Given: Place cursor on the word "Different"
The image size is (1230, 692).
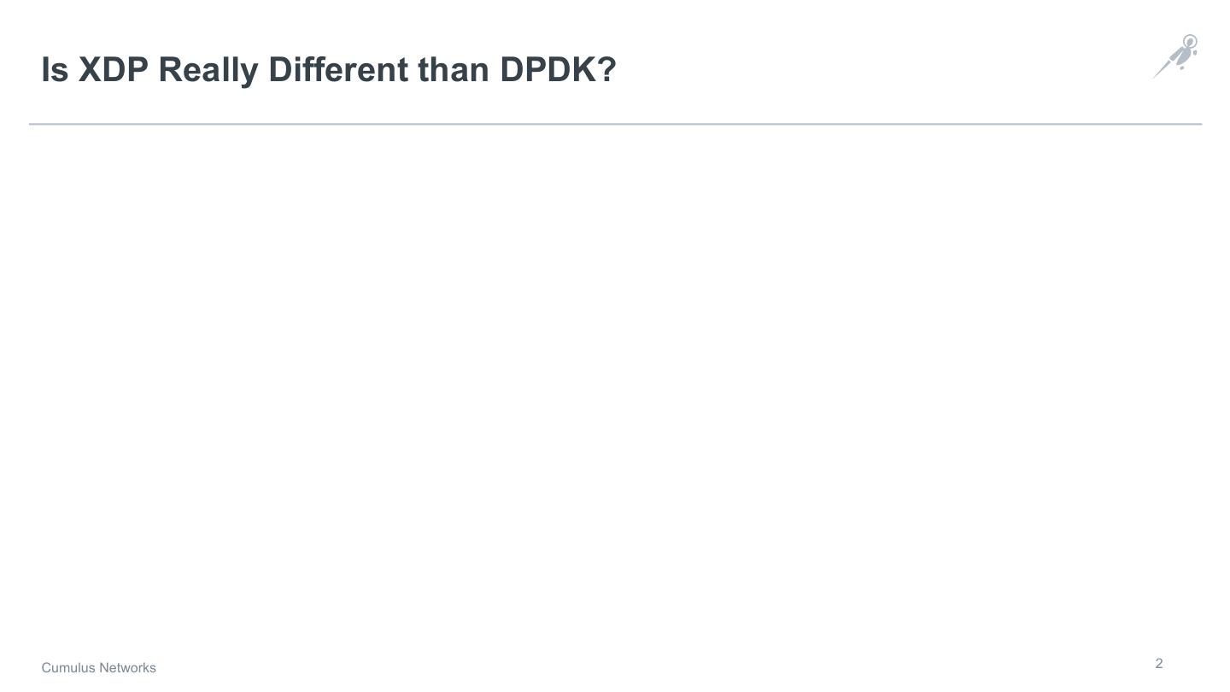Looking at the screenshot, I should 338,69.
